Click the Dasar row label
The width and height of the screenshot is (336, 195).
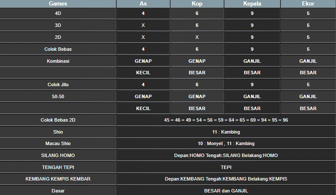pos(58,191)
